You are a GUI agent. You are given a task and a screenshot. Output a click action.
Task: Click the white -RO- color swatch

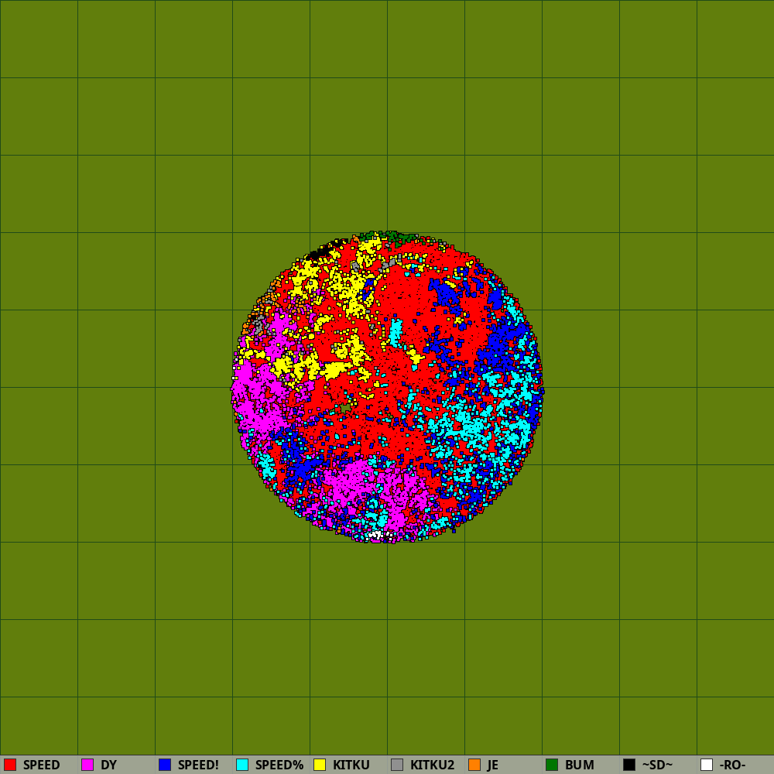[x=707, y=765]
